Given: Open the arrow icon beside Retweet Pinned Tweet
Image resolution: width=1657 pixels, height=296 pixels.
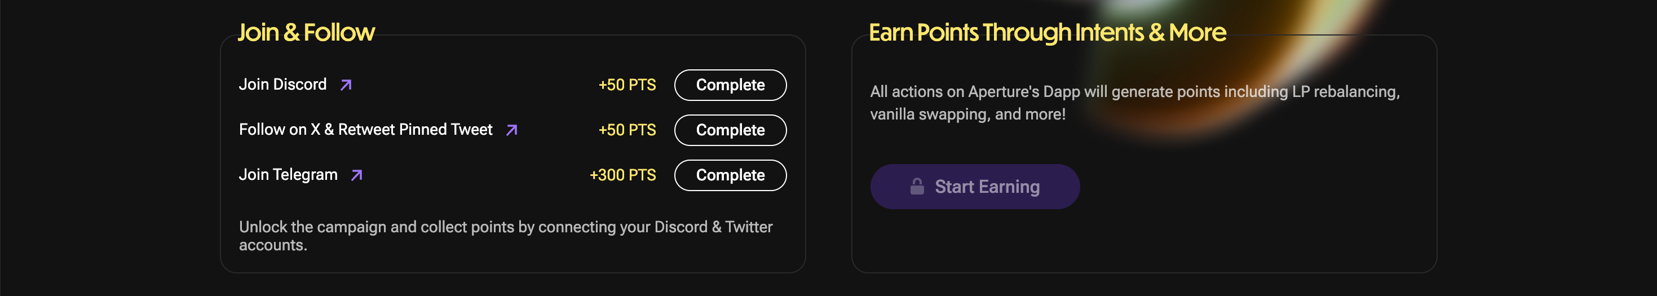Looking at the screenshot, I should 511,130.
